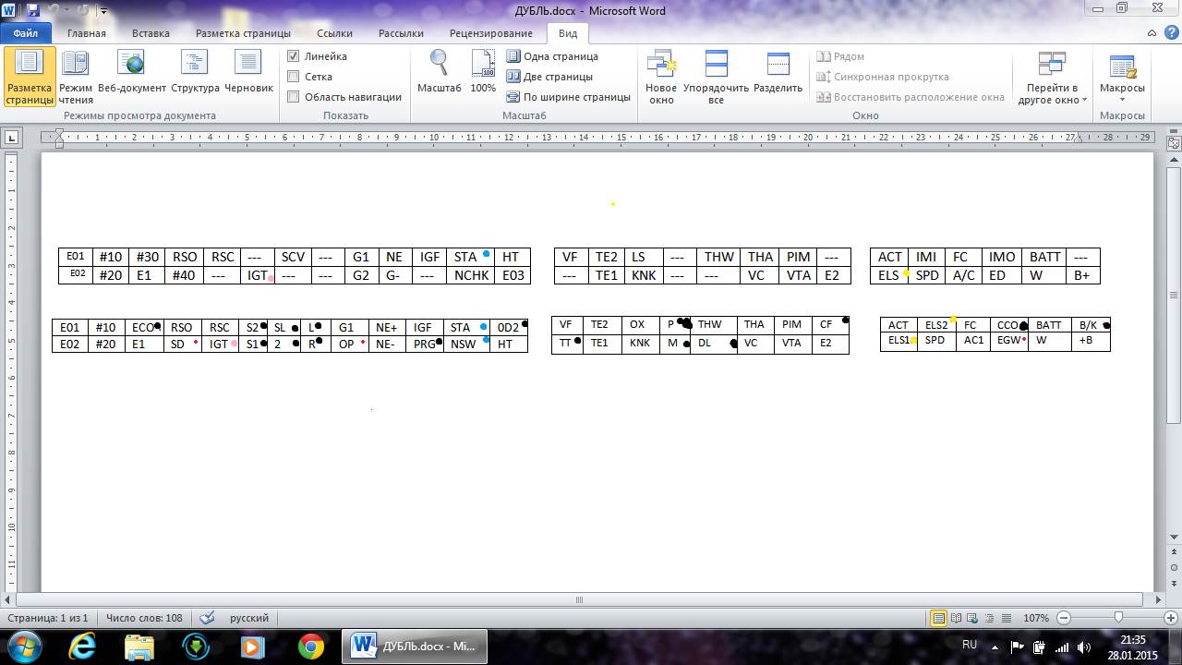Enable the Сетка gridlines checkbox
This screenshot has width=1182, height=665.
pyautogui.click(x=294, y=77)
